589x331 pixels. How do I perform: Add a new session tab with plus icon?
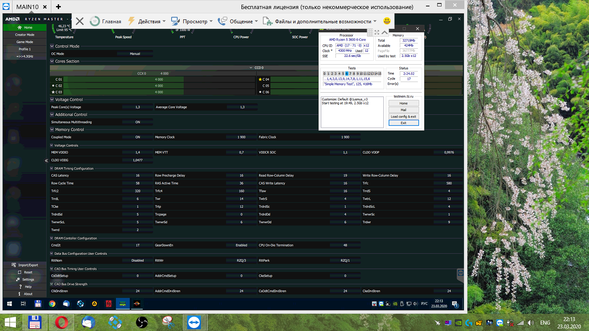(58, 6)
